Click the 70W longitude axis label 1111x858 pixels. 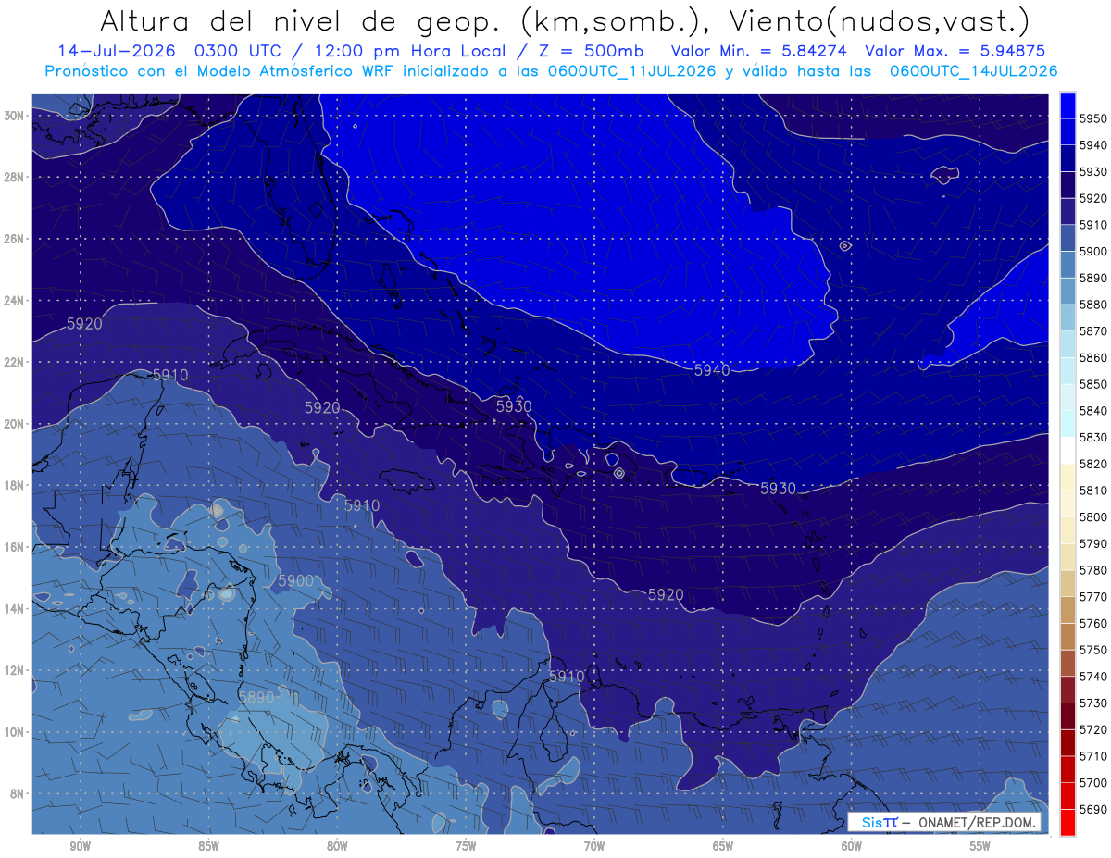pos(594,846)
